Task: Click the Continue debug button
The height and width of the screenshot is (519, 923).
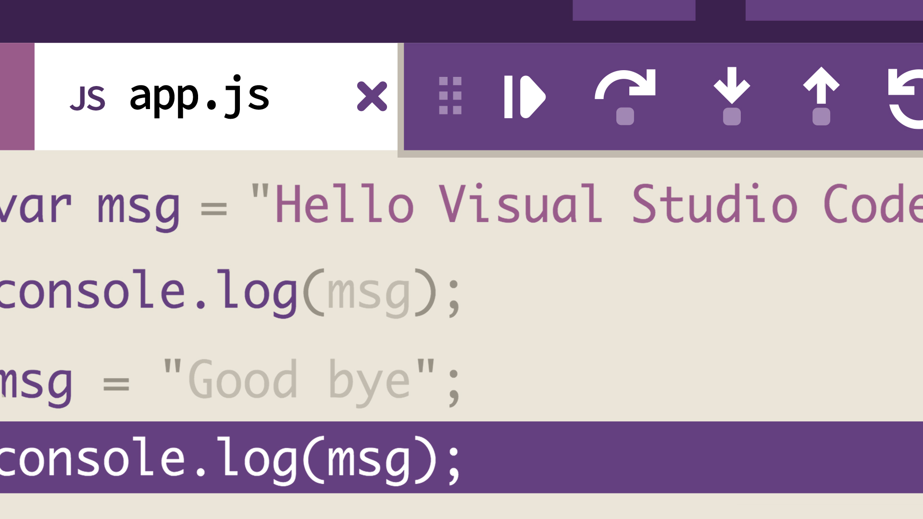Action: (x=524, y=97)
